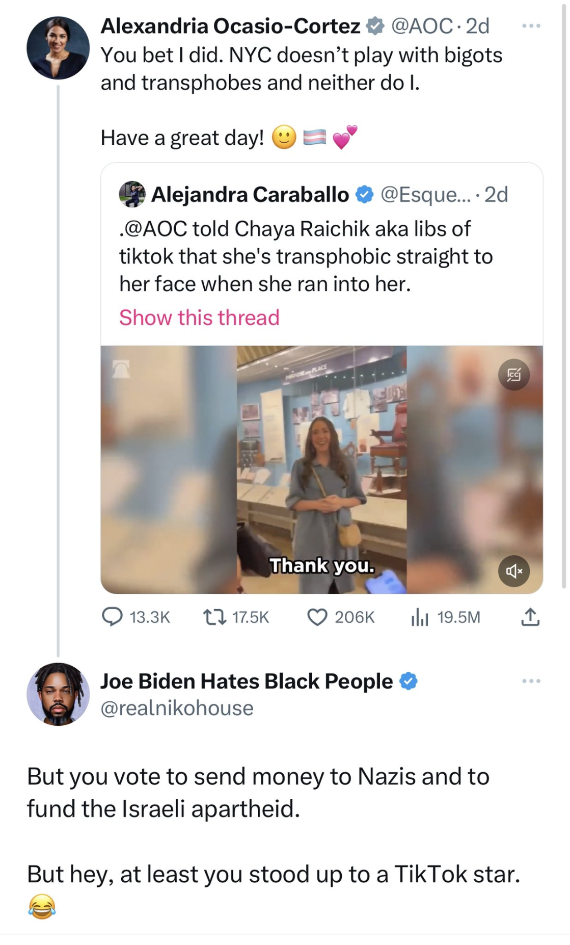Open AOC's profile picture
Image resolution: width=570 pixels, height=945 pixels.
[x=58, y=48]
